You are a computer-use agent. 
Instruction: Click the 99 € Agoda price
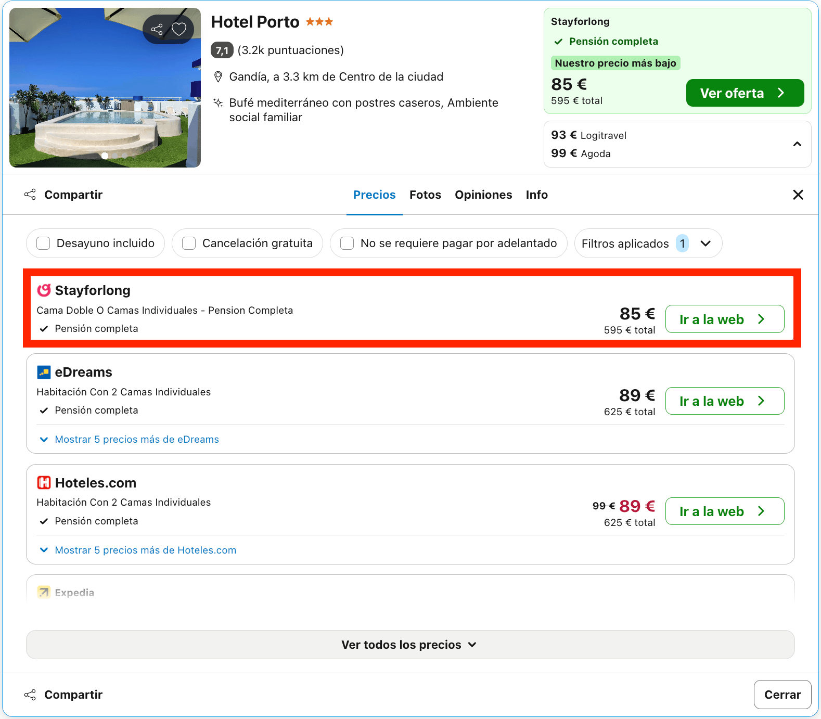click(581, 153)
